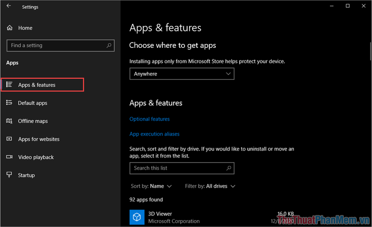Open the App execution aliases link
The image size is (372, 227).
[154, 134]
